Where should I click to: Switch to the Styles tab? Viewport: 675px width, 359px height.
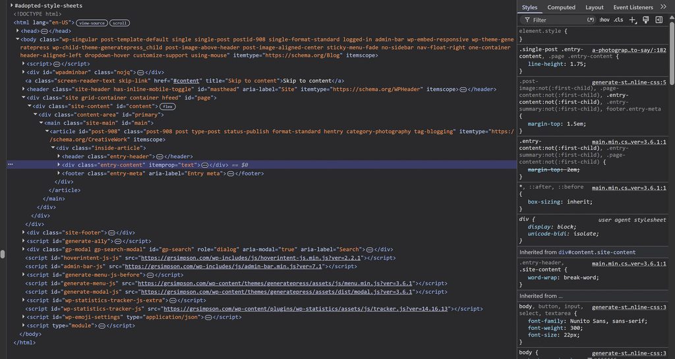coord(529,7)
